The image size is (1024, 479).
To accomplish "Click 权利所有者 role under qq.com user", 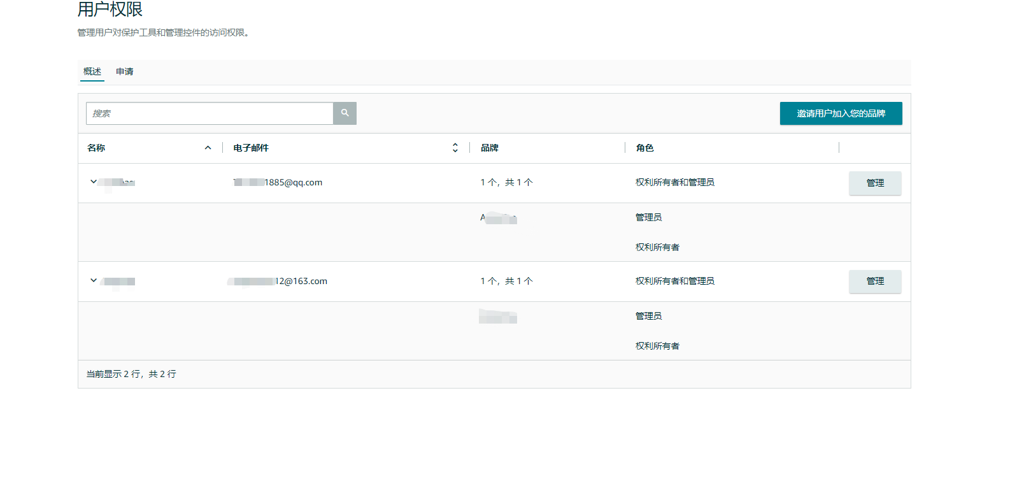I will coord(657,247).
